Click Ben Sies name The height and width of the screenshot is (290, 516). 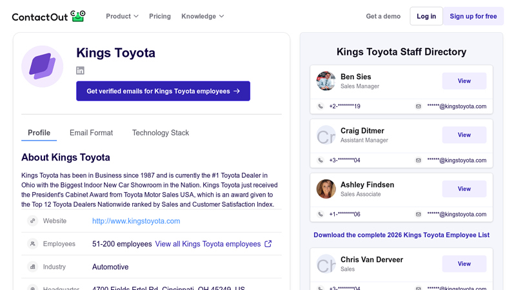[x=356, y=77]
